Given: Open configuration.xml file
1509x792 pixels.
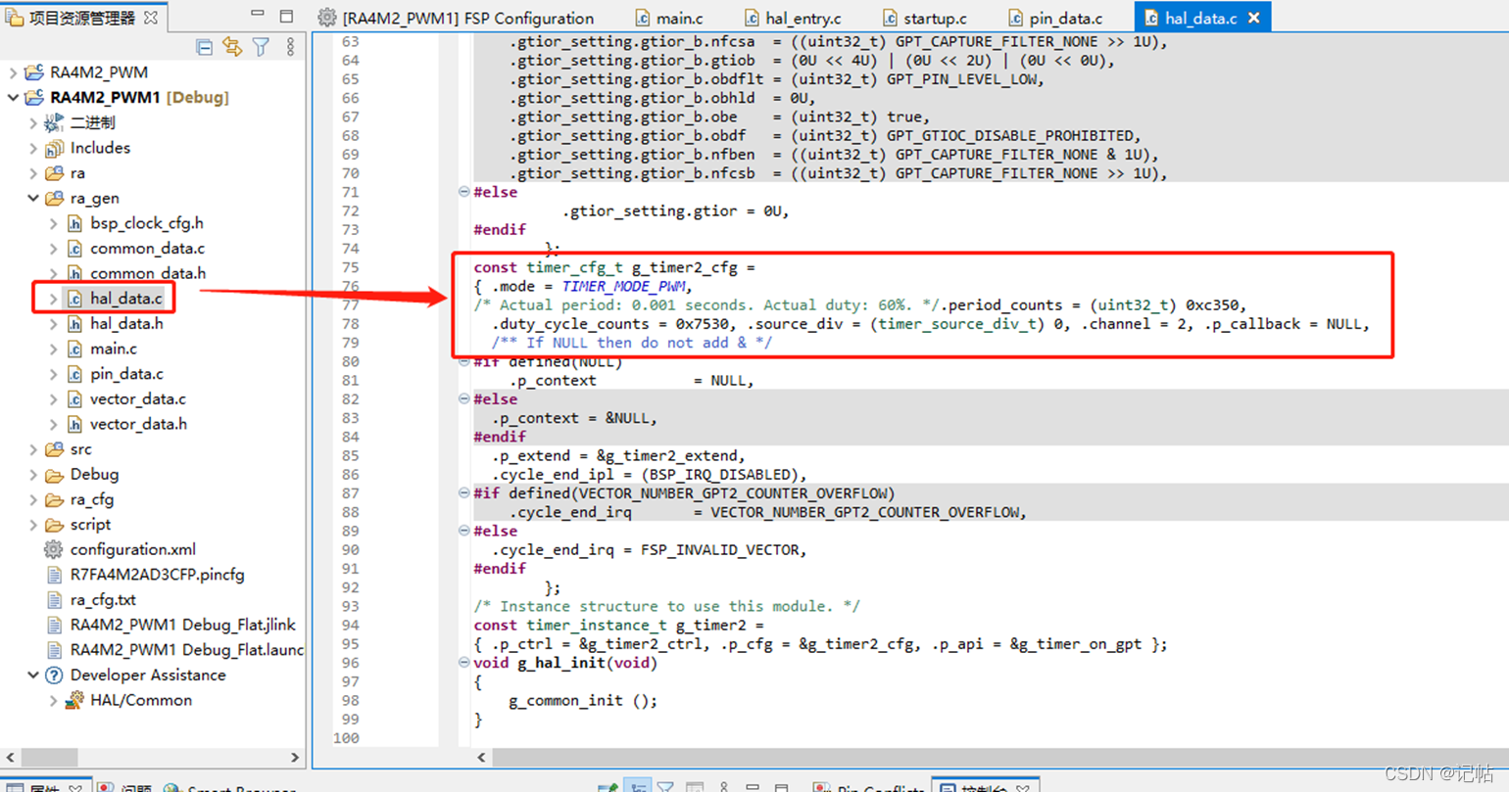Looking at the screenshot, I should point(133,550).
